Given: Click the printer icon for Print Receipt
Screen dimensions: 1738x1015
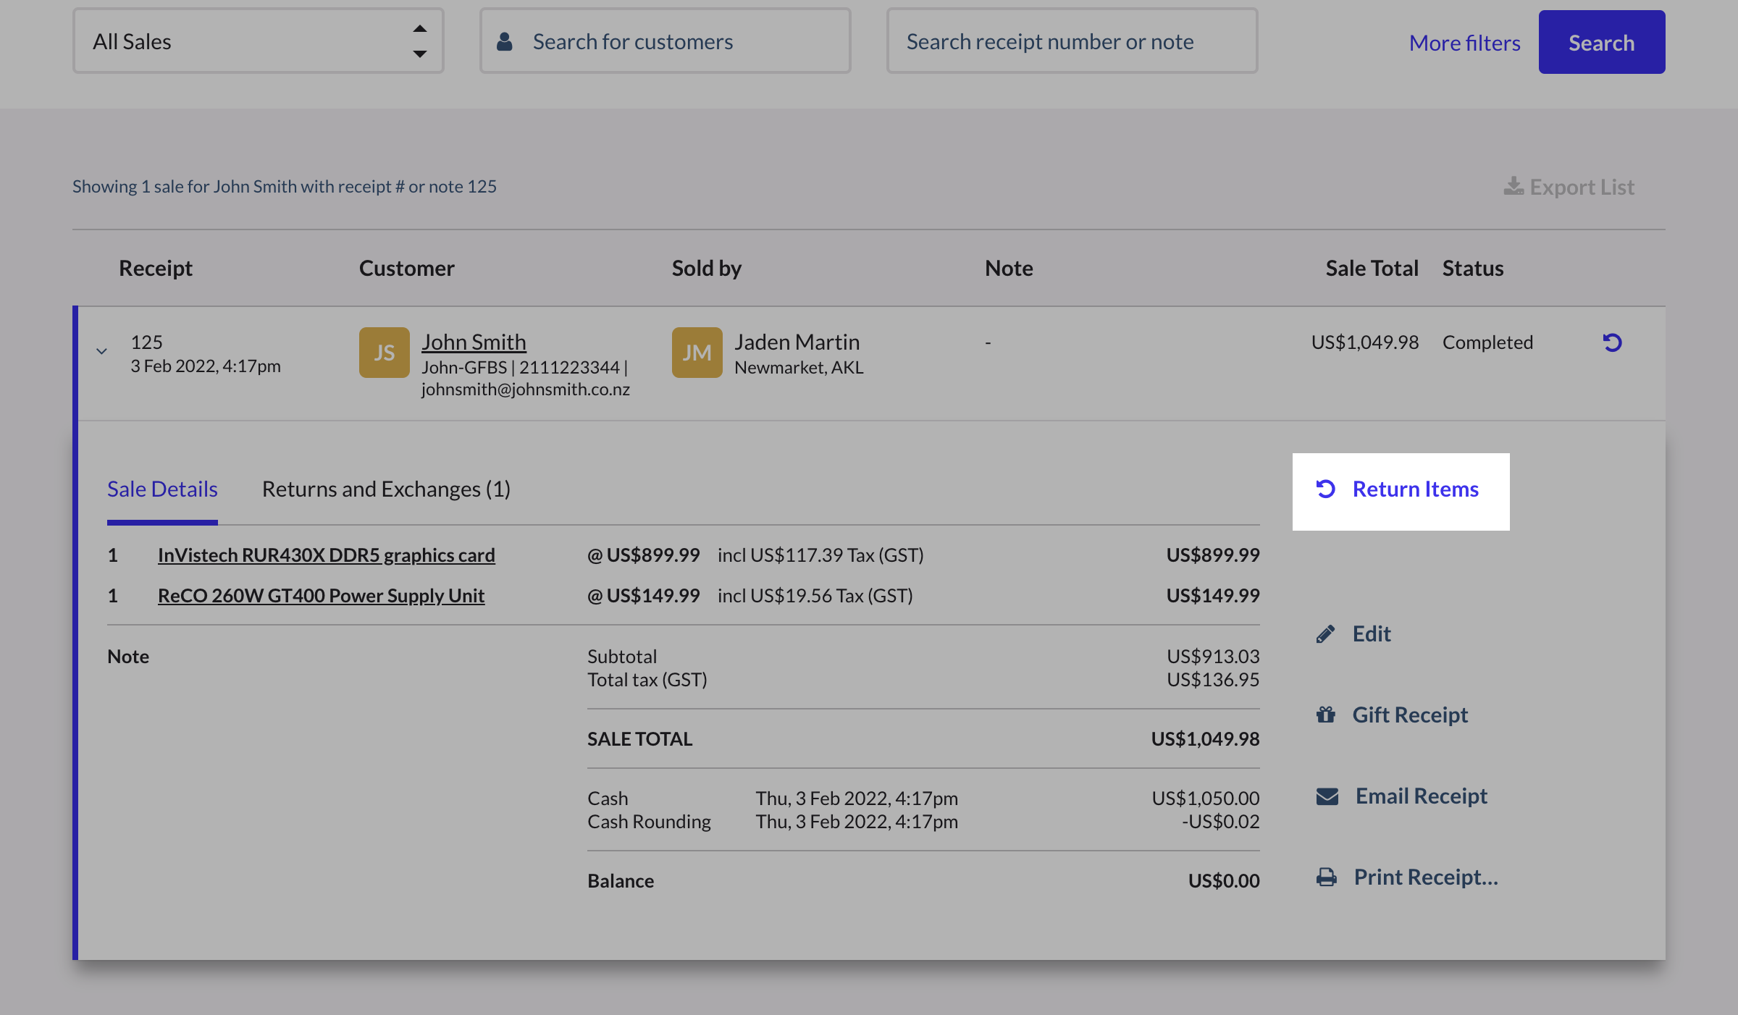Looking at the screenshot, I should point(1326,877).
